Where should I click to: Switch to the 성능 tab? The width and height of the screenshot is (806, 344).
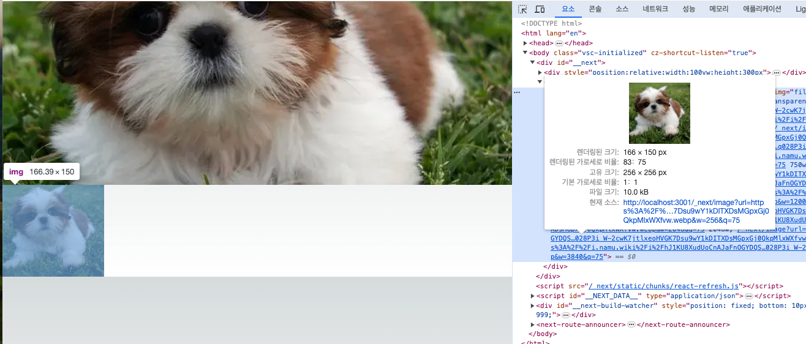688,9
